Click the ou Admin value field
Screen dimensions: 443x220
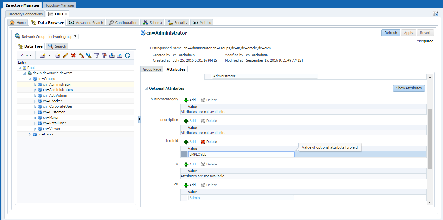click(241, 198)
